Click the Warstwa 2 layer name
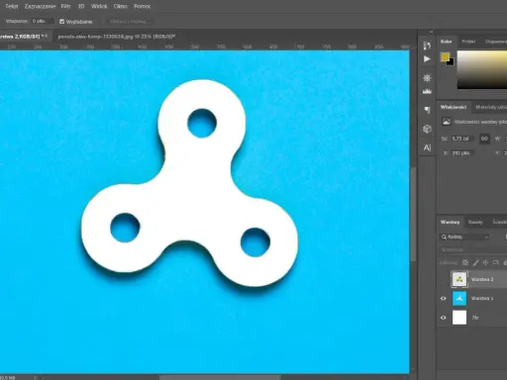507x380 pixels. coord(482,279)
